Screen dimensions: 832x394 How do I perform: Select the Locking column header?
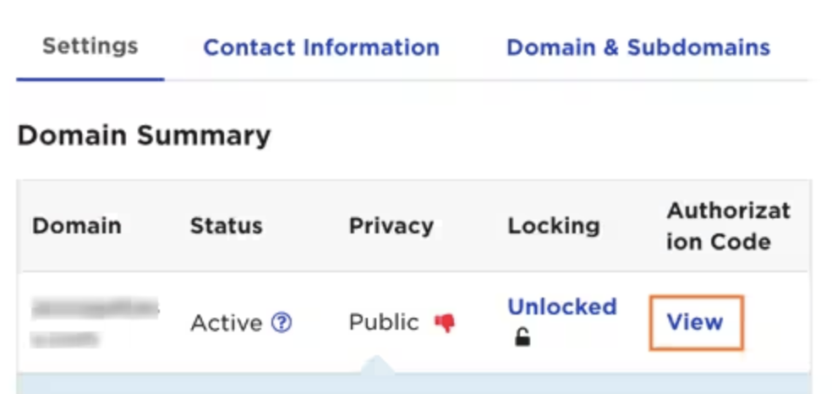pos(554,226)
